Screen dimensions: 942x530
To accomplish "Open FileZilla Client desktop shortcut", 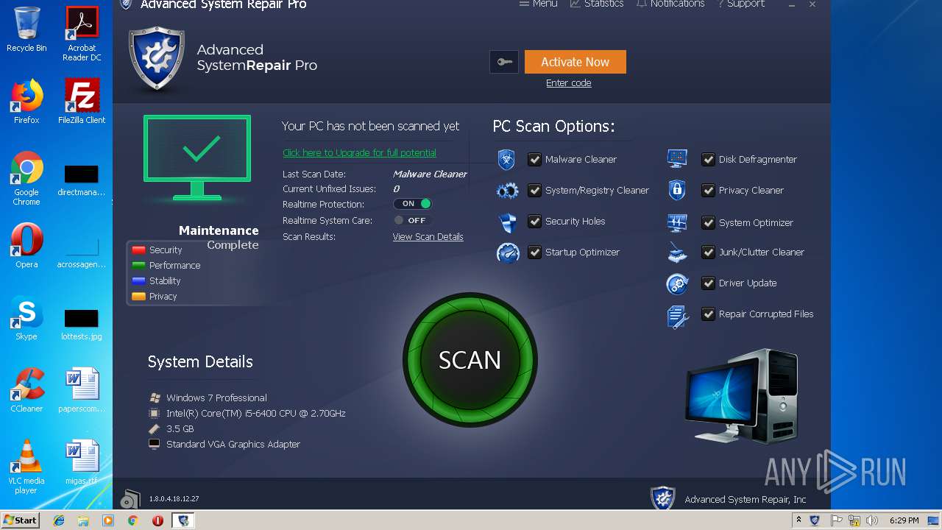I will pyautogui.click(x=82, y=102).
